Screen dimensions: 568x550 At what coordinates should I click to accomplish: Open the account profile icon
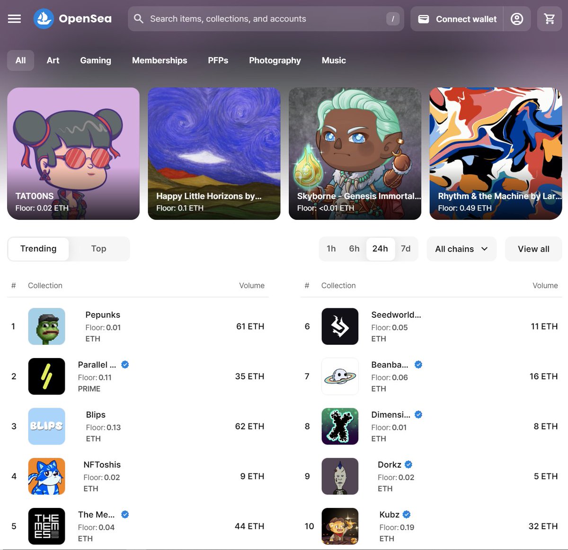click(x=517, y=19)
